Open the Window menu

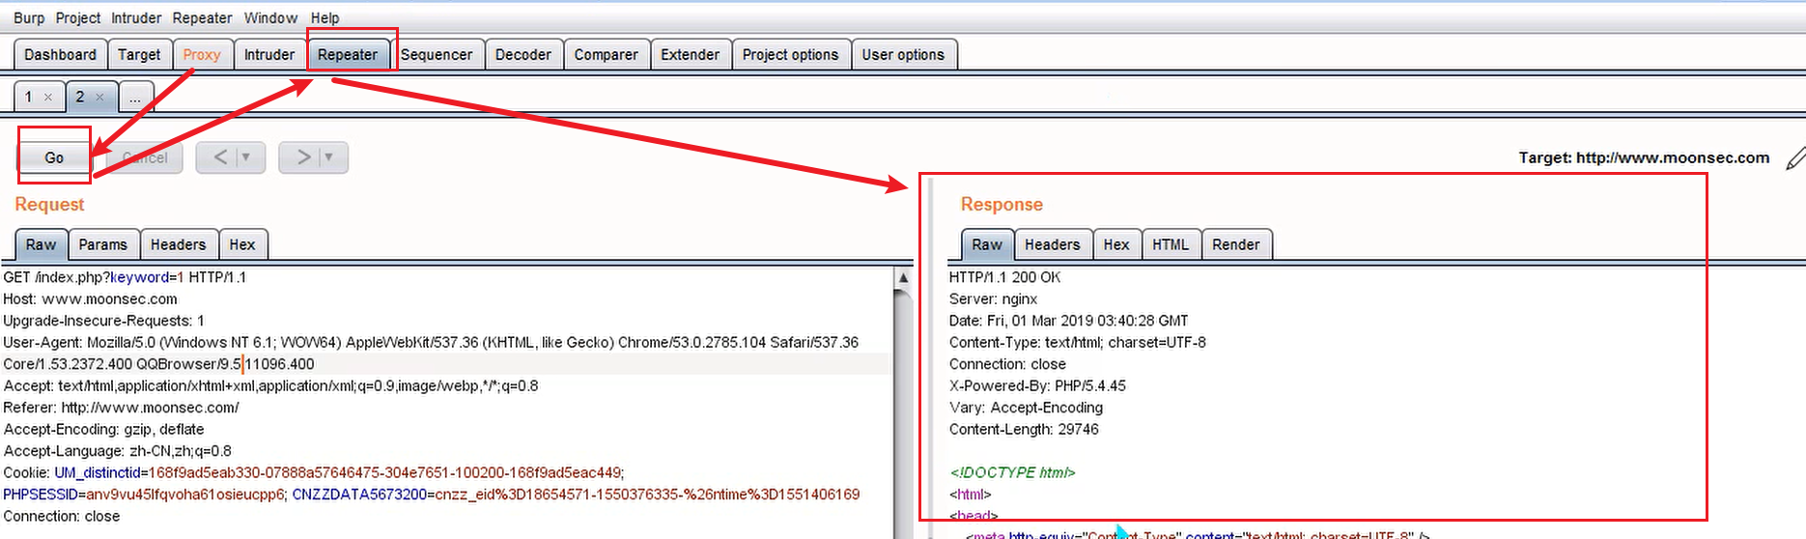point(270,17)
